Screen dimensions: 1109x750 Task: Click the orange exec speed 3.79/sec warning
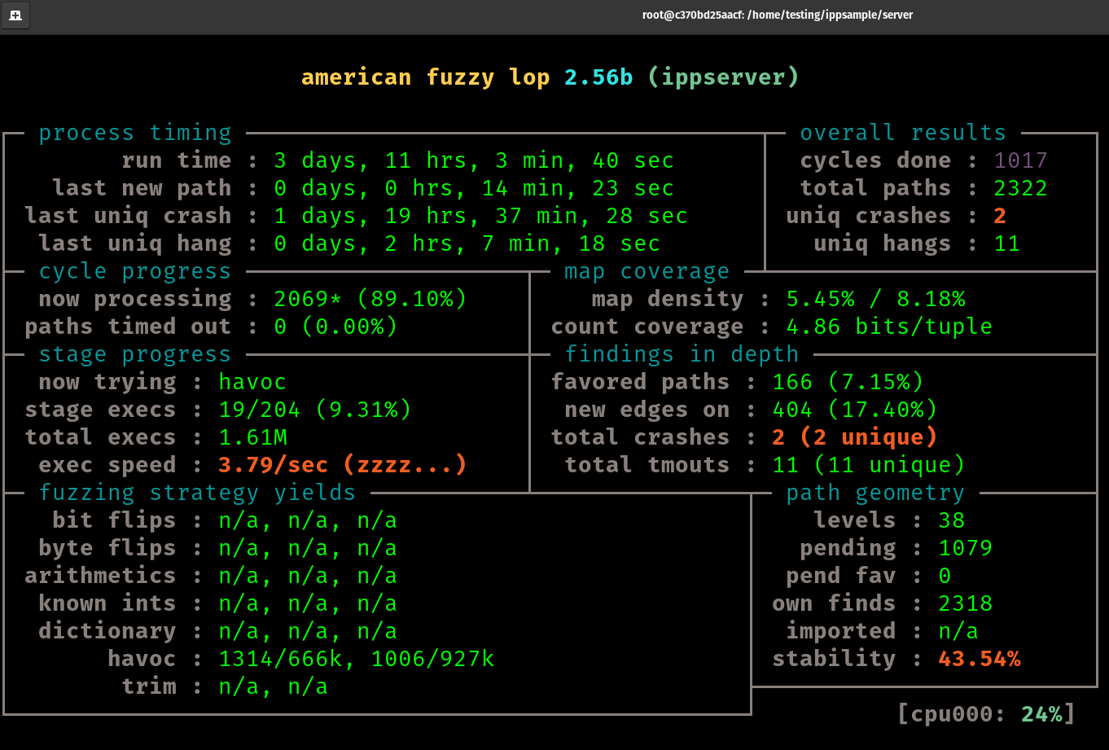[342, 465]
